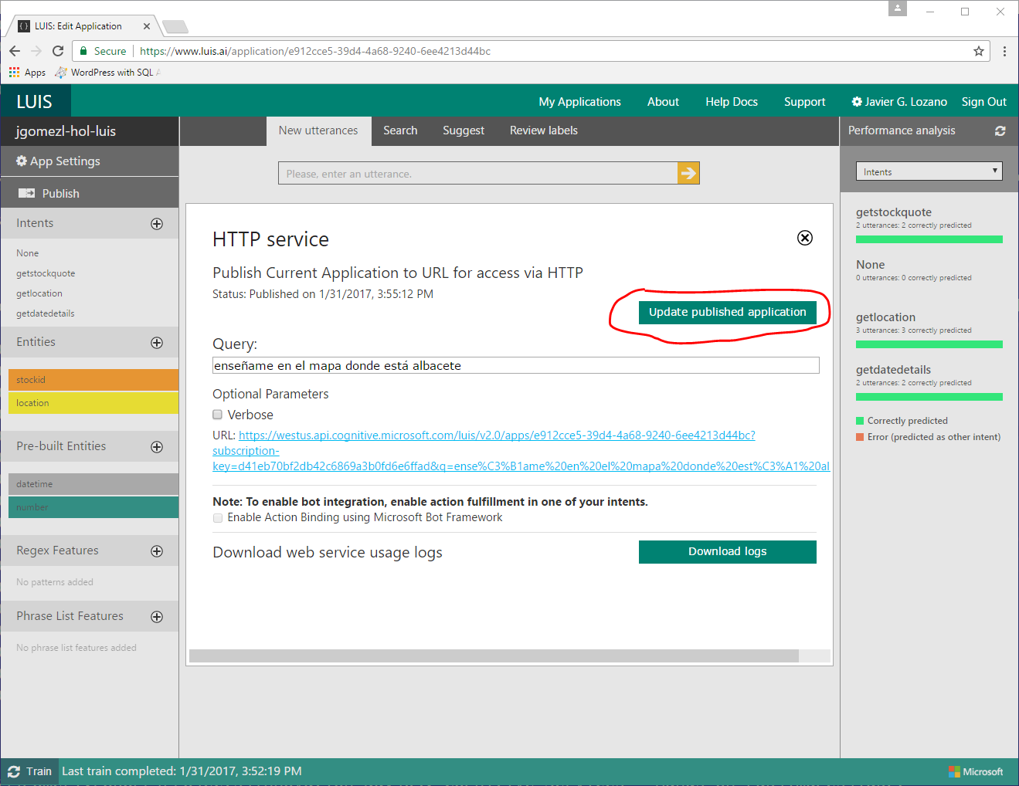Click the getstockquote green accuracy bar
The width and height of the screenshot is (1019, 786).
pyautogui.click(x=929, y=239)
